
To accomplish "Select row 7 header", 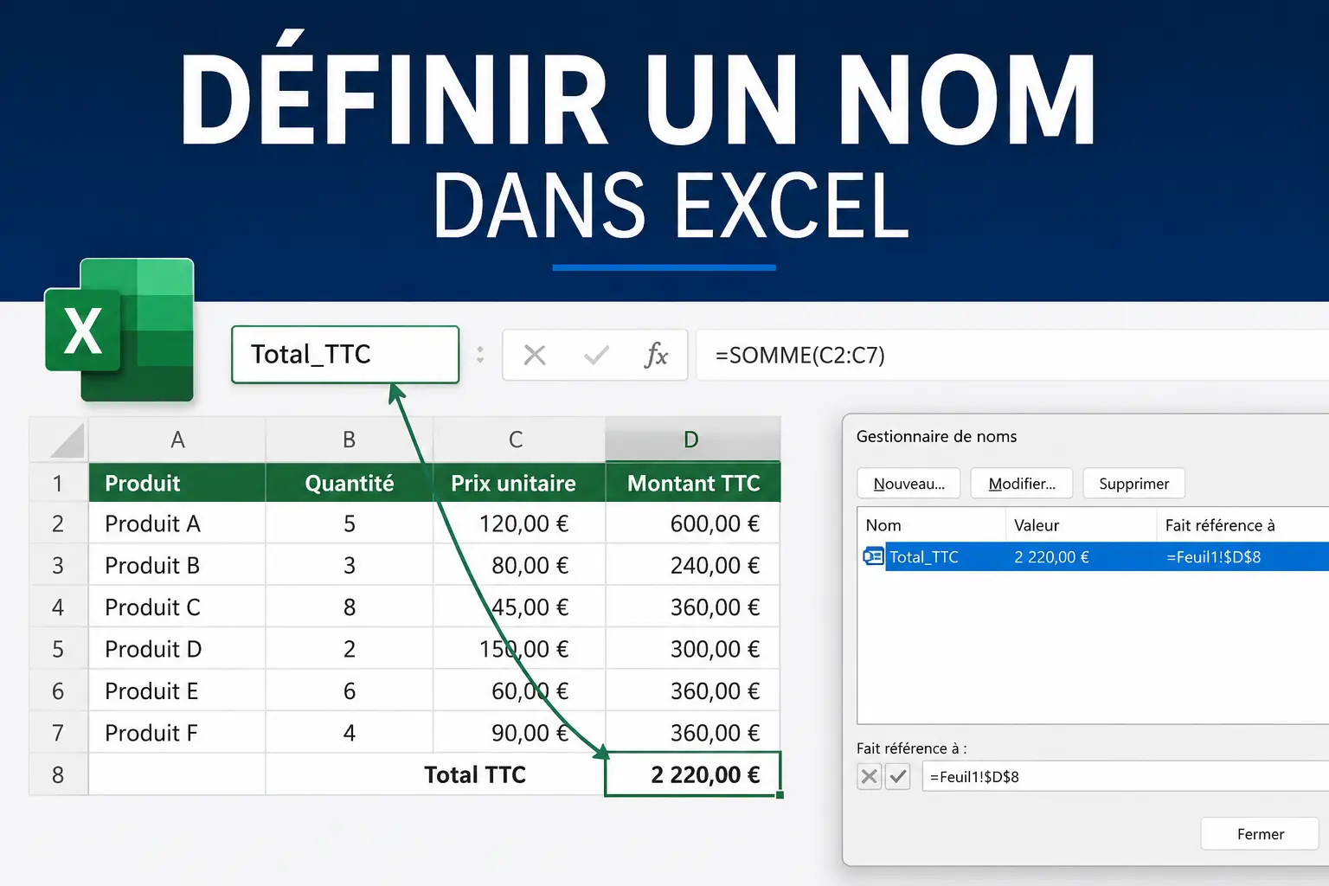I will [x=58, y=733].
